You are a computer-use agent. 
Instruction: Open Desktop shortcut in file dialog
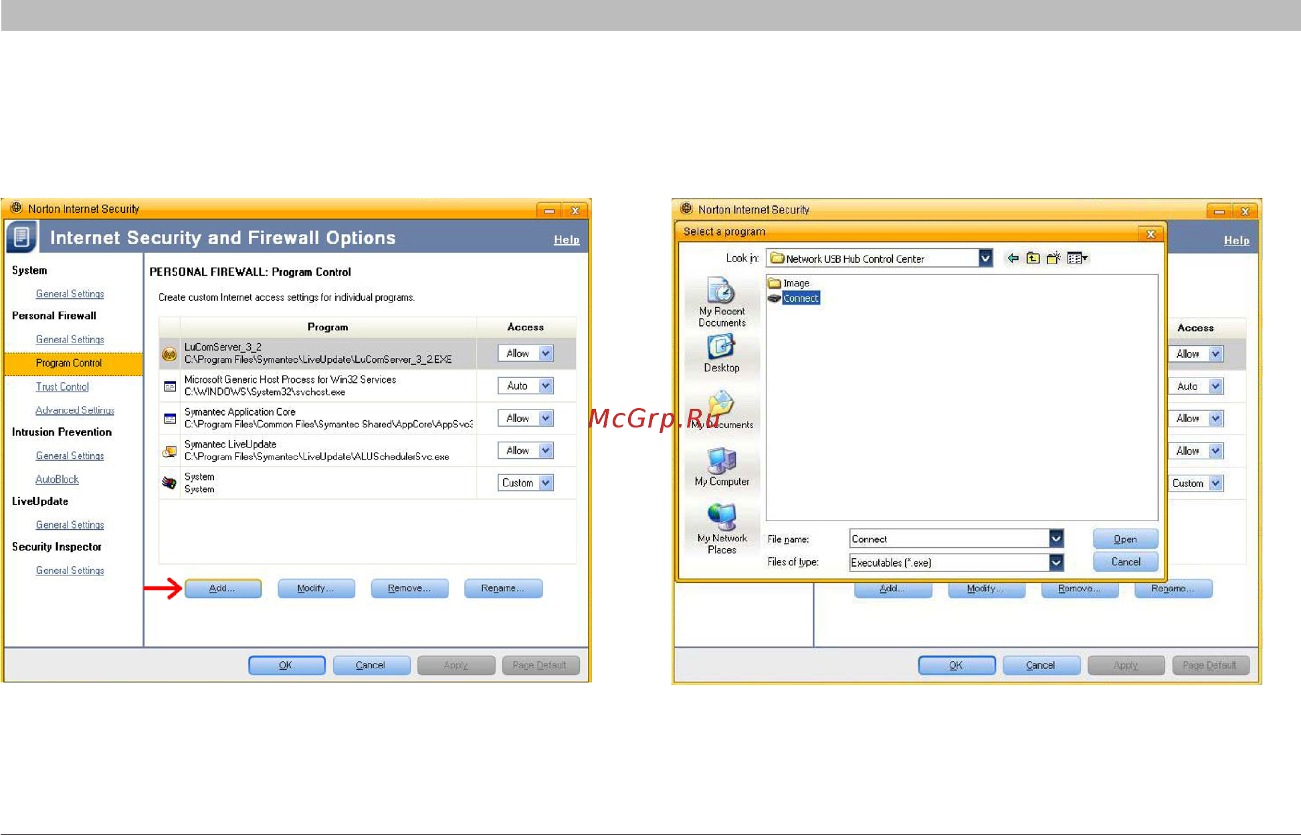(x=722, y=353)
